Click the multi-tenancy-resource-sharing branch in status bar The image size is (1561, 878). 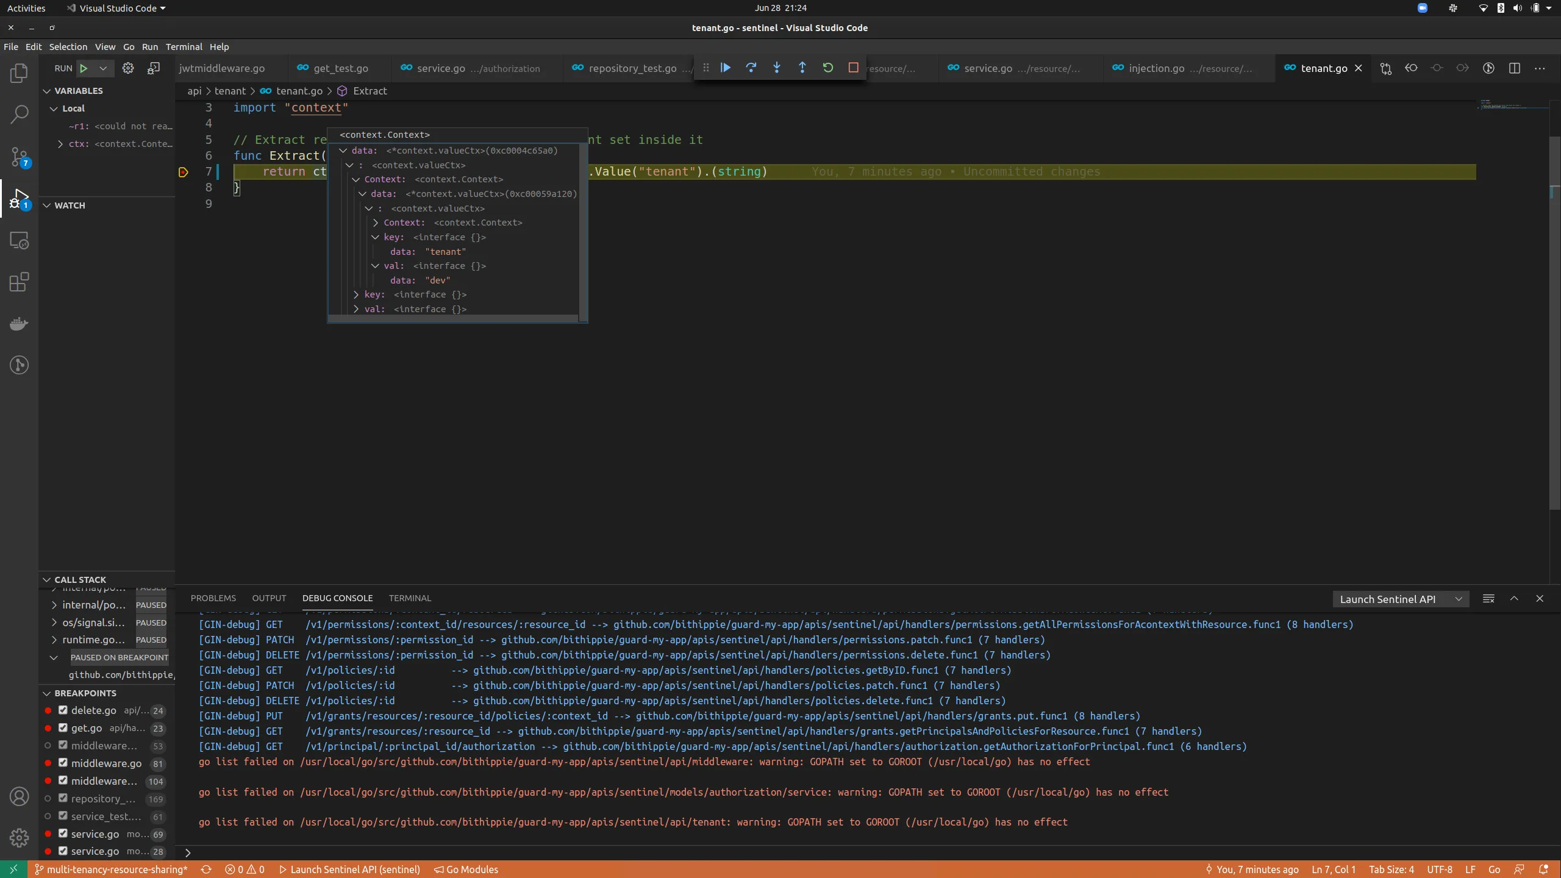click(112, 869)
